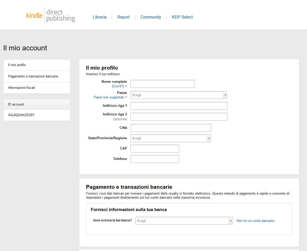Click the Indirizzo riga 2 optional field
The width and height of the screenshot is (307, 251).
tap(179, 117)
